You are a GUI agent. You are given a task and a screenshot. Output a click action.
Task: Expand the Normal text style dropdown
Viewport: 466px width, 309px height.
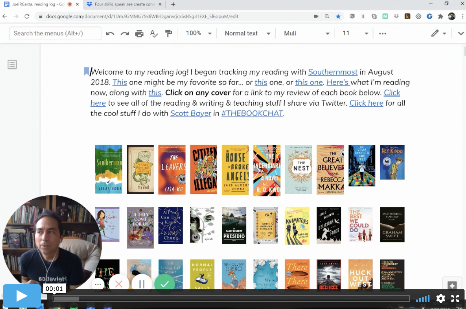tap(247, 33)
